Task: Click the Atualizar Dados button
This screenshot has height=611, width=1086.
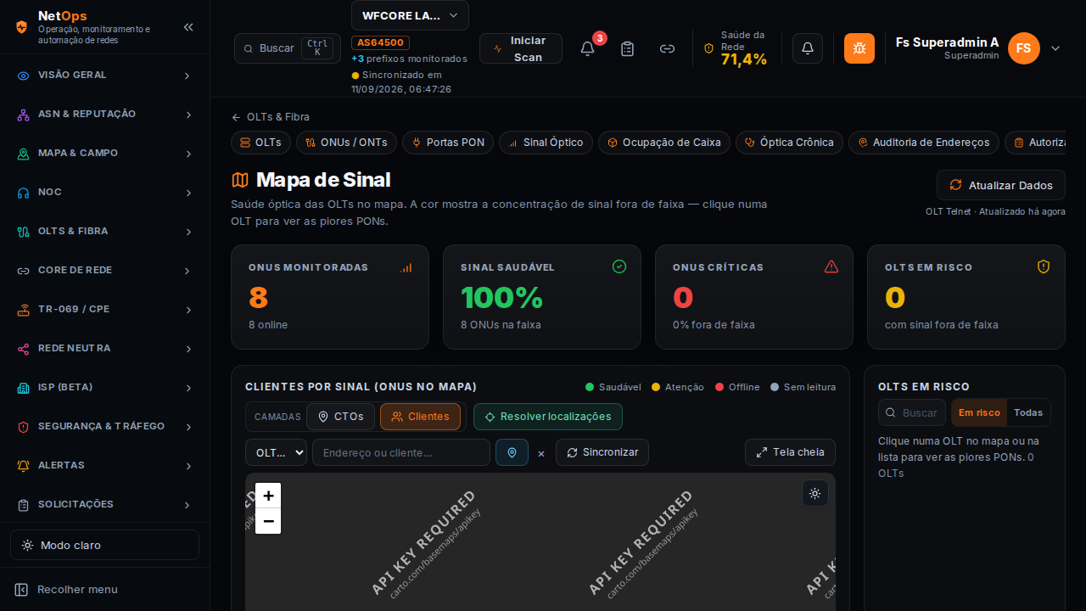Action: pyautogui.click(x=1001, y=185)
